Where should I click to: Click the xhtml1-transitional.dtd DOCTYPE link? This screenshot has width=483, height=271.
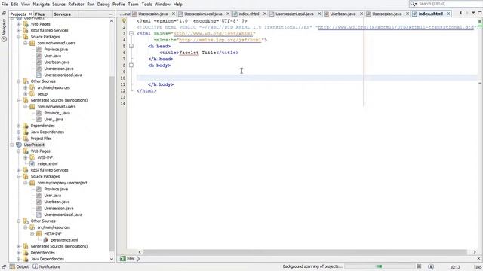(x=395, y=27)
